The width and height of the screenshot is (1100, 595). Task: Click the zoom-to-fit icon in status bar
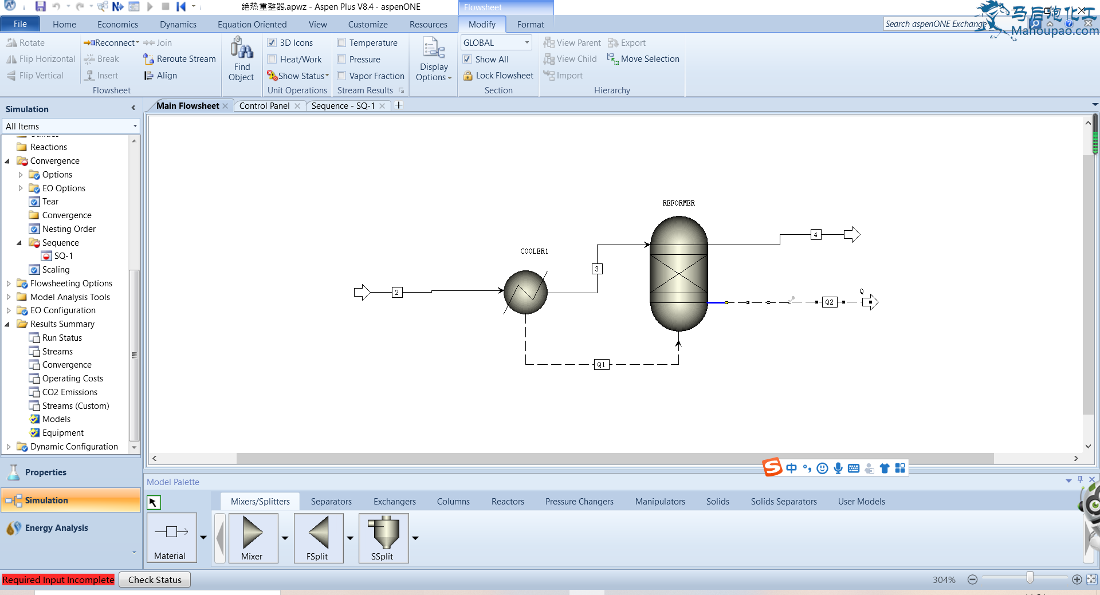[1092, 580]
